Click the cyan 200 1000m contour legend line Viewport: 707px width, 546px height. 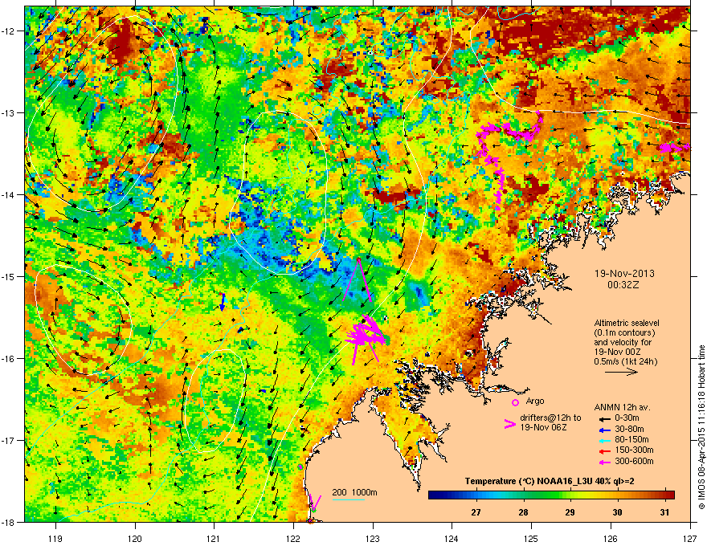click(349, 499)
